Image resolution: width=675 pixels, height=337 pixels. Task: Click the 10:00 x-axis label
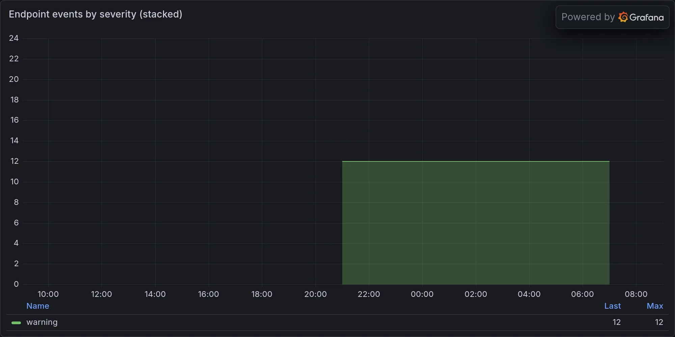(48, 294)
